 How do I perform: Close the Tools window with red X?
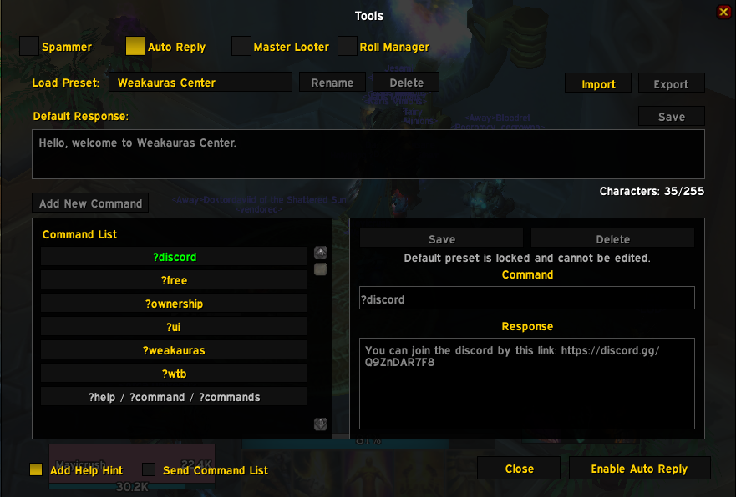[723, 12]
